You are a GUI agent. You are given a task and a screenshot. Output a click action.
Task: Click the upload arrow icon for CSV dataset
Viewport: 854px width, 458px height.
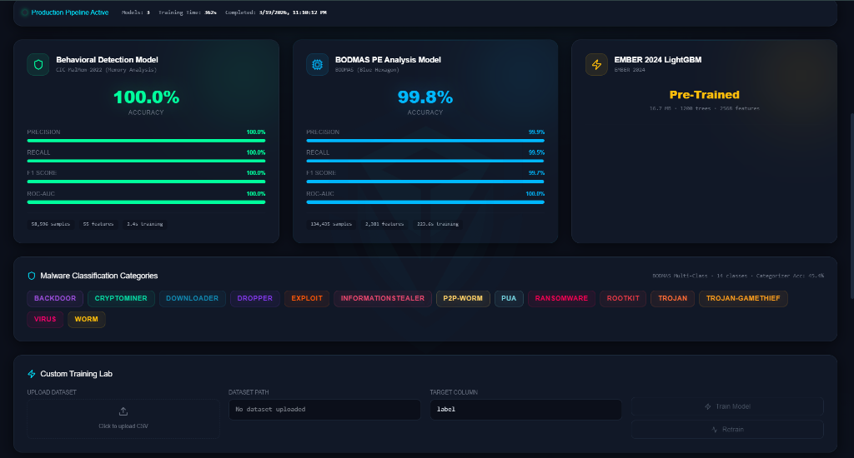click(x=123, y=411)
